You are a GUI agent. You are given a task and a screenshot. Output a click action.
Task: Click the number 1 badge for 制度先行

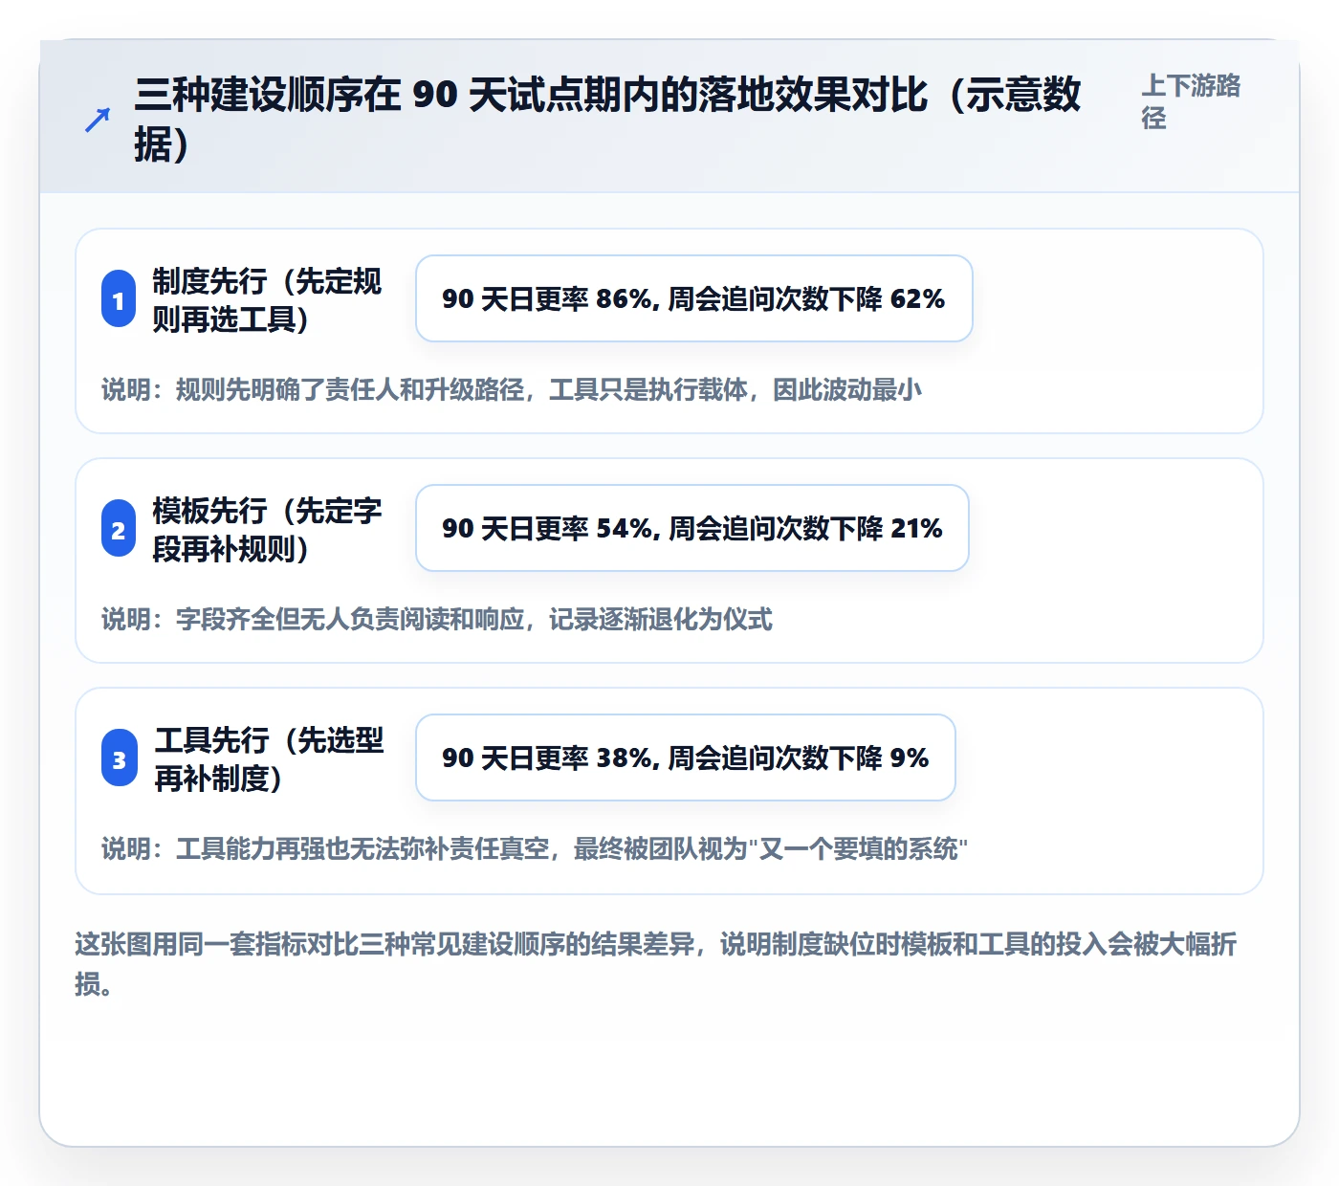(x=119, y=300)
